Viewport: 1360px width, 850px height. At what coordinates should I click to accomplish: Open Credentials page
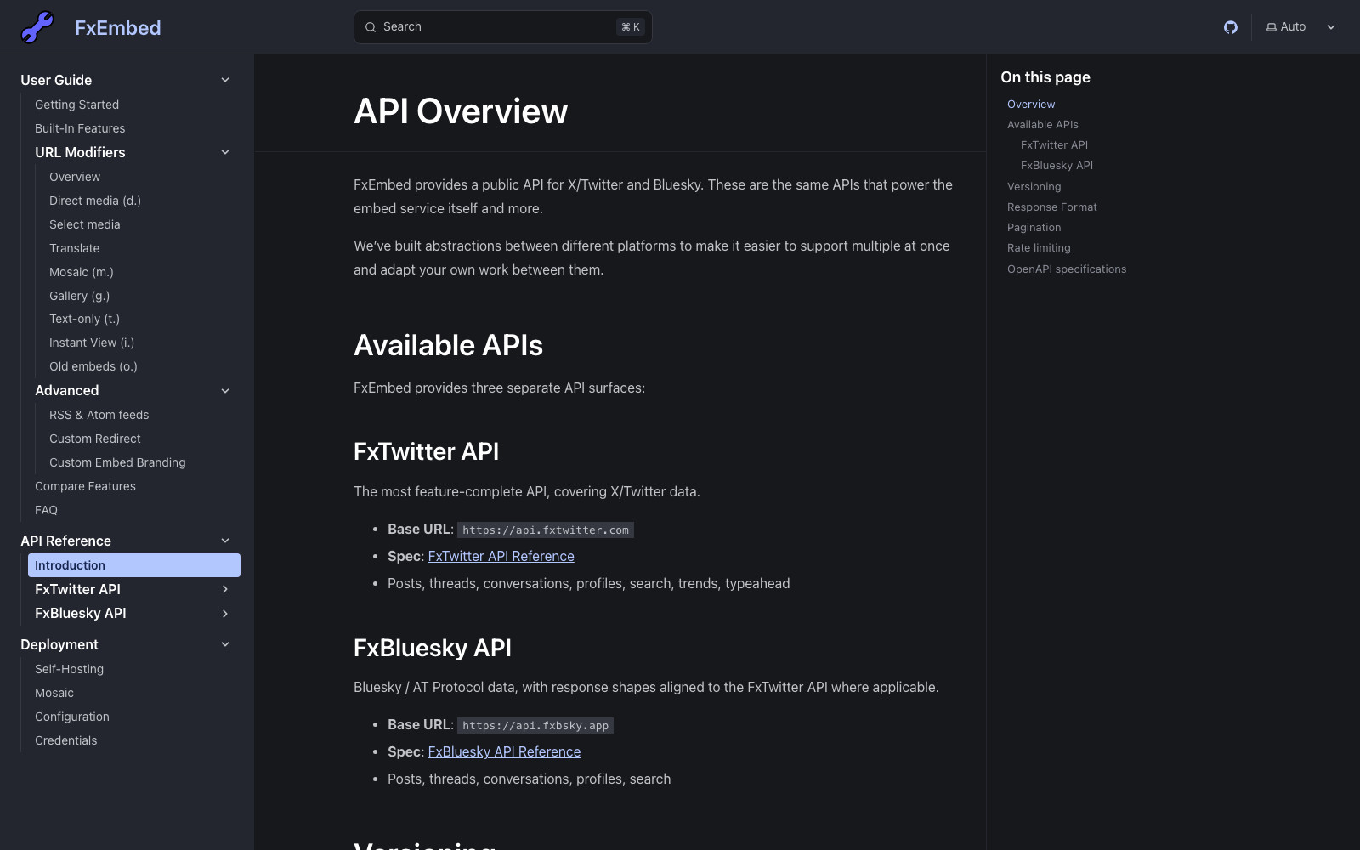click(66, 740)
